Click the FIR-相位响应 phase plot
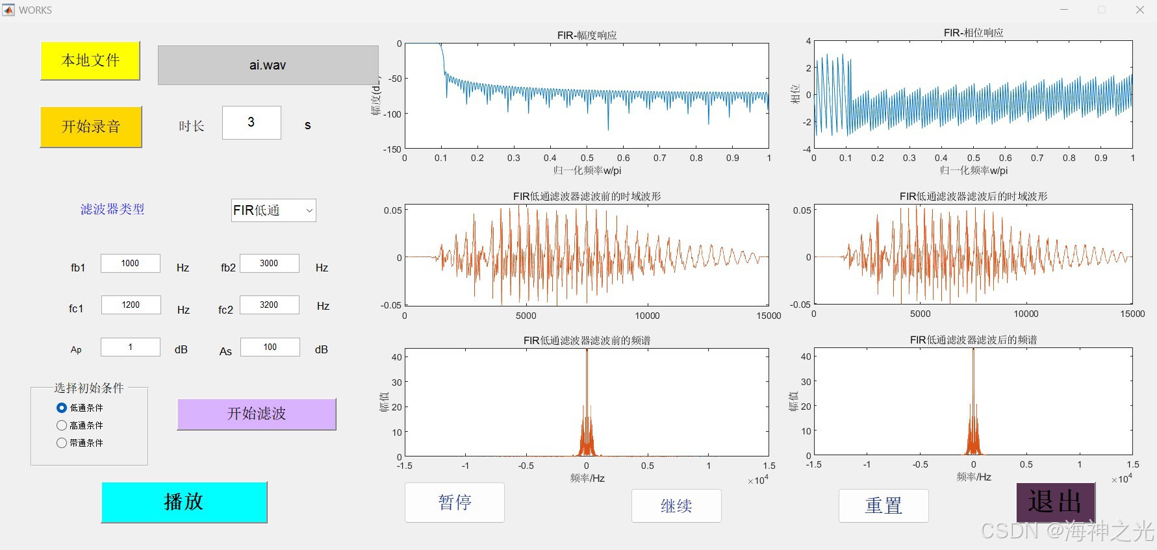 [973, 95]
